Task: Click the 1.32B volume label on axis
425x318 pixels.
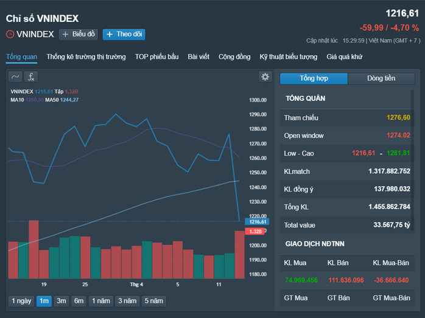Action: (255, 232)
